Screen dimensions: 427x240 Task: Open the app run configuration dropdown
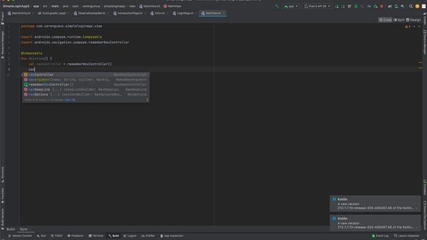pyautogui.click(x=291, y=6)
